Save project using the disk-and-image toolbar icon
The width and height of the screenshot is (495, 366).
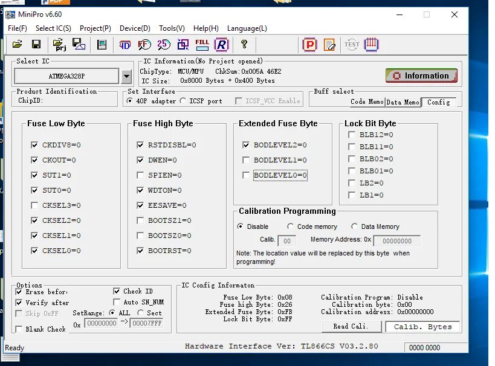click(x=79, y=44)
